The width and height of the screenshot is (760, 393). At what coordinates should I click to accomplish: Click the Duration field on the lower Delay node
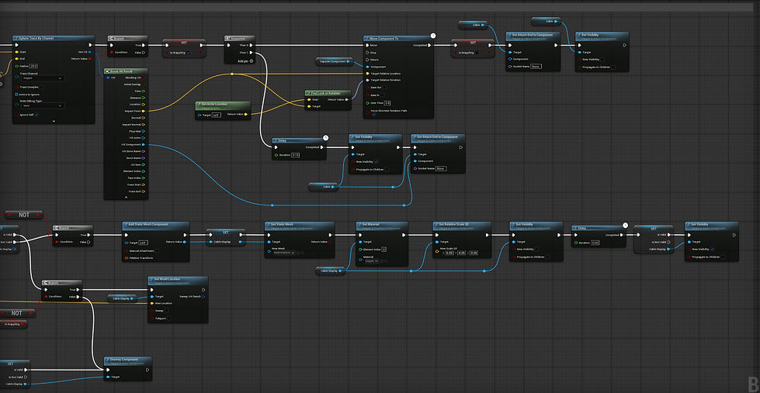[595, 243]
